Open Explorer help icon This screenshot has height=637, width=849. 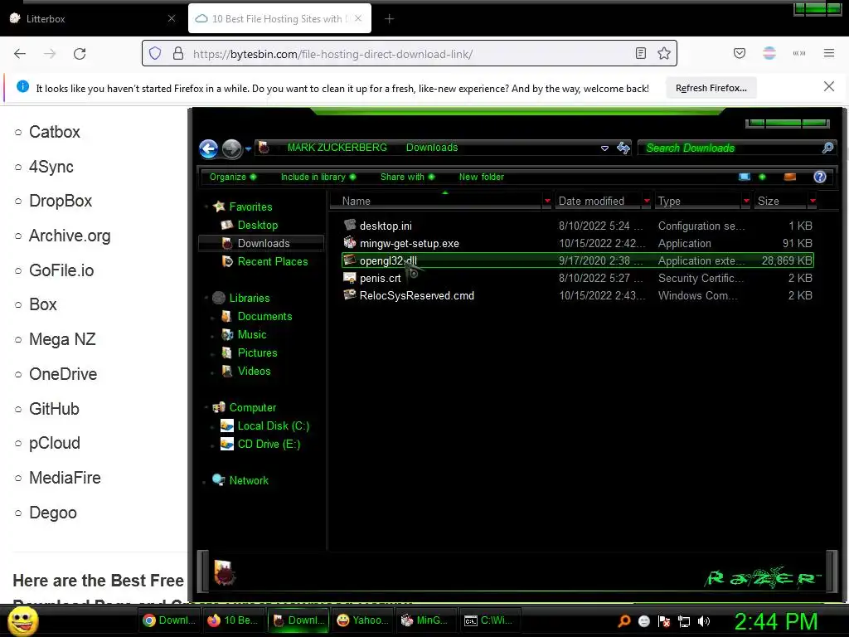click(820, 177)
